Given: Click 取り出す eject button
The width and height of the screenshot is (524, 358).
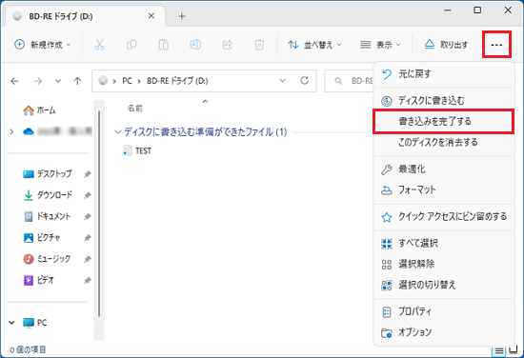Looking at the screenshot, I should click(x=446, y=45).
